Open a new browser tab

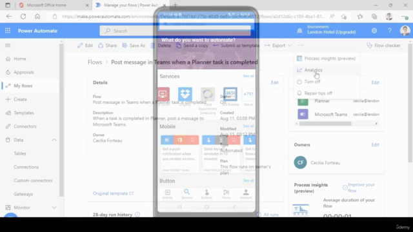tap(176, 5)
